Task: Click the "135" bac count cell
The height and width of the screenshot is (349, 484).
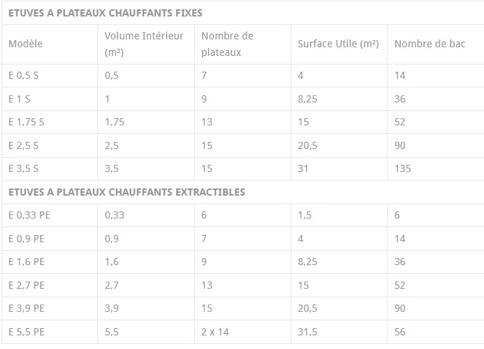Action: [x=402, y=169]
